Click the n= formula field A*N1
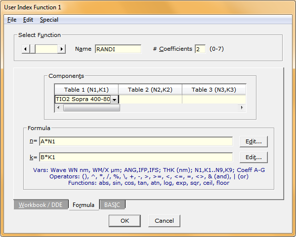 [x=136, y=141]
